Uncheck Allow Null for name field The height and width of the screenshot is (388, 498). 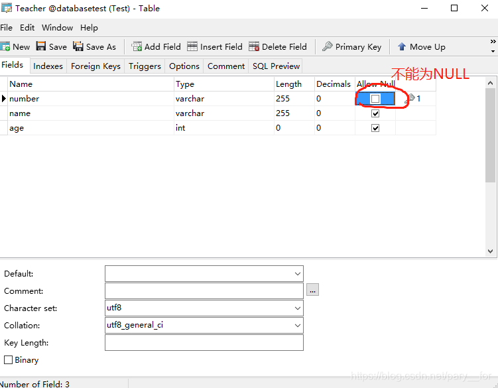coord(375,113)
